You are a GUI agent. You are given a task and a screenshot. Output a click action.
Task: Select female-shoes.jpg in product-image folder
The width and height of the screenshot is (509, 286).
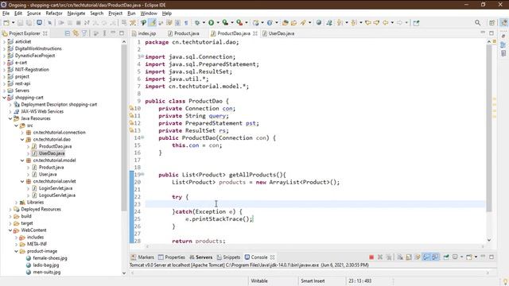click(50, 258)
